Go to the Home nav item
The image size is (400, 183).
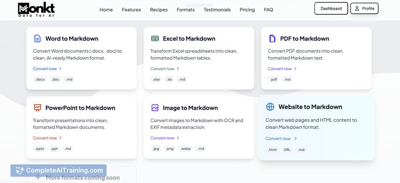(106, 10)
